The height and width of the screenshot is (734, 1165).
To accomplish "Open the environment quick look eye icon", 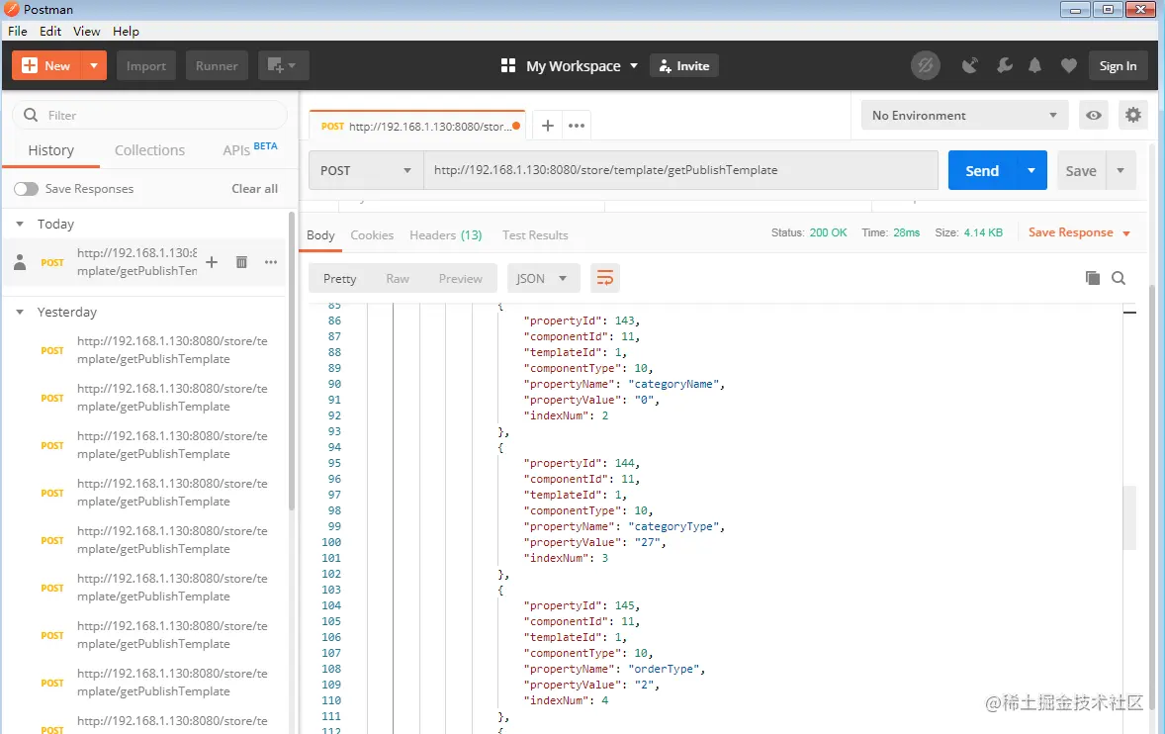I will [1094, 115].
